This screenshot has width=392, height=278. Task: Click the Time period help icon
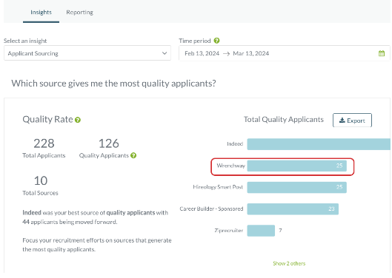coord(217,41)
